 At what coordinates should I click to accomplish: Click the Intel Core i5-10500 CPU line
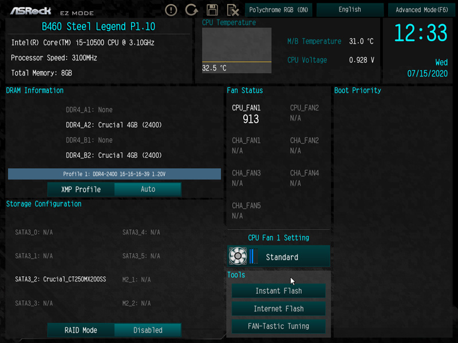coord(82,42)
